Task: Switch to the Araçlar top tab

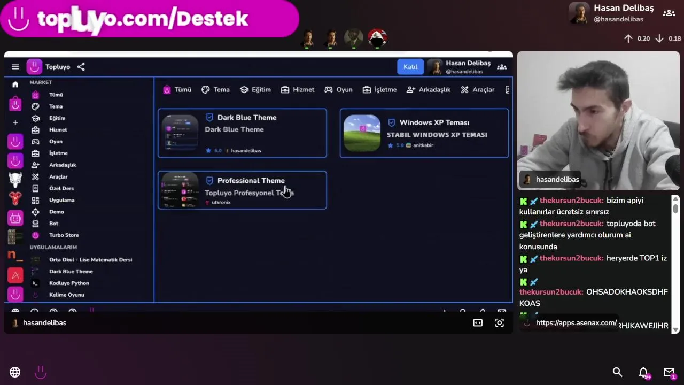Action: tap(478, 90)
